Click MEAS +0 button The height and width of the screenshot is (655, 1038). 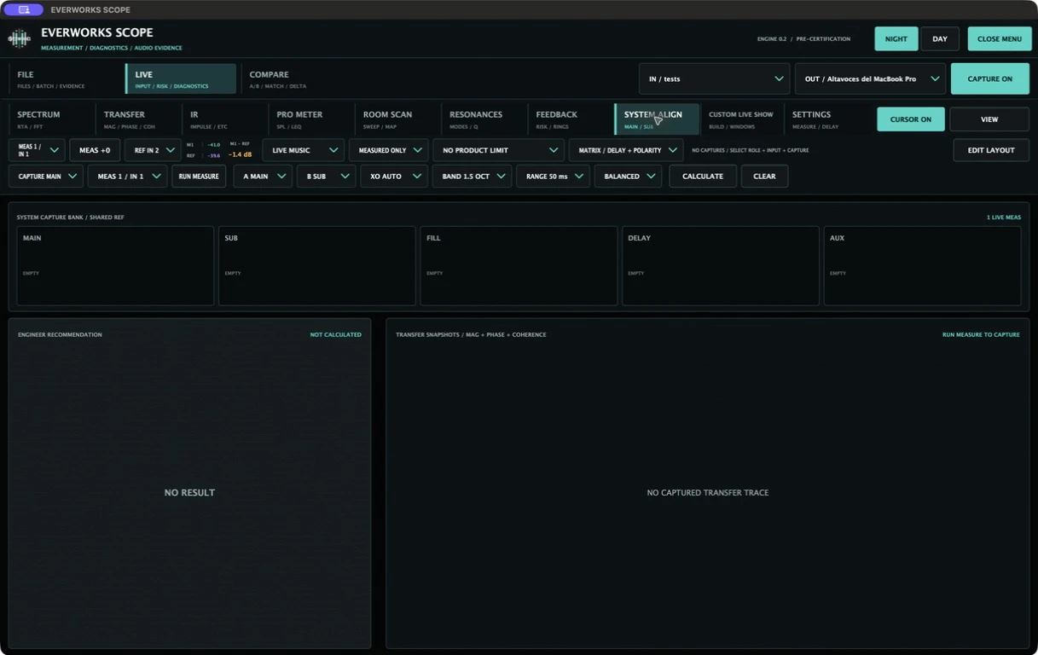(95, 150)
